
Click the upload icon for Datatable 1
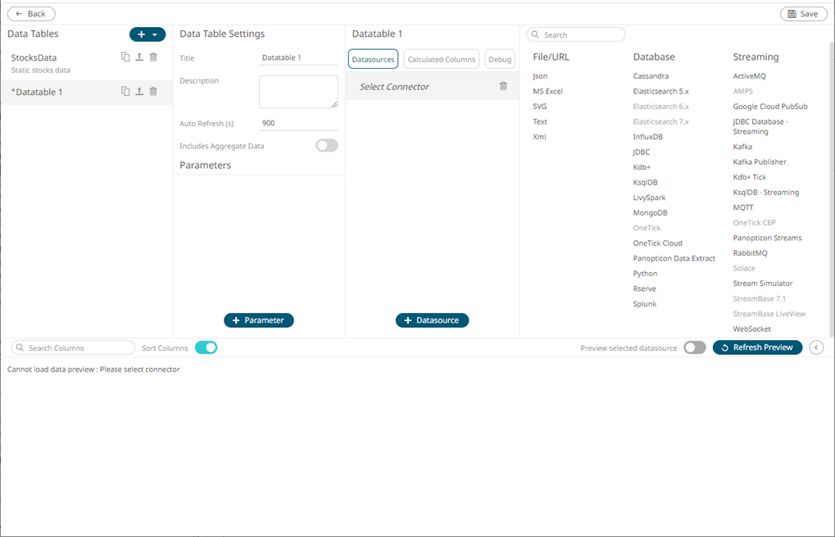[139, 92]
